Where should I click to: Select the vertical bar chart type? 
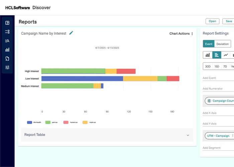[x=208, y=55]
